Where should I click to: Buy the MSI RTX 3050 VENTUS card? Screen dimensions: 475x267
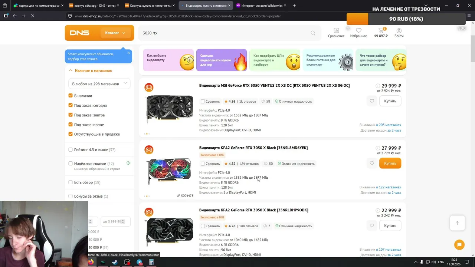pos(390,101)
